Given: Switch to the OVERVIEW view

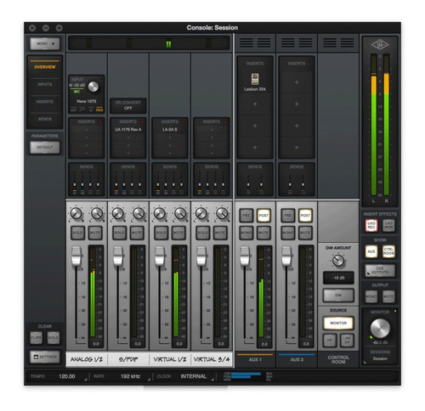Looking at the screenshot, I should [x=45, y=67].
